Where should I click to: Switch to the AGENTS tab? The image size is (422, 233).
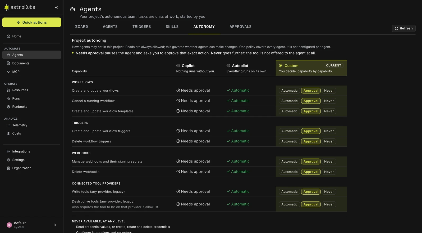point(110,27)
